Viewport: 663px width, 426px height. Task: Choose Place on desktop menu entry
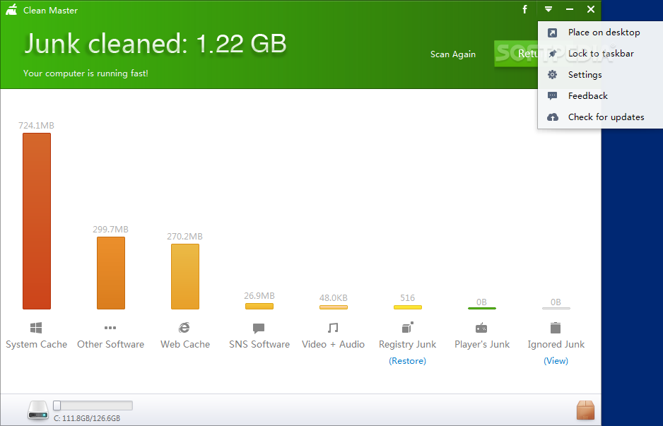pos(600,32)
